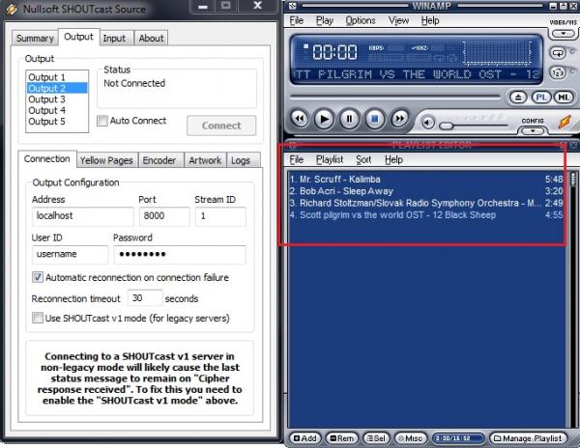Image resolution: width=580 pixels, height=448 pixels.
Task: Skip to next track in Winamp
Action: tap(400, 119)
